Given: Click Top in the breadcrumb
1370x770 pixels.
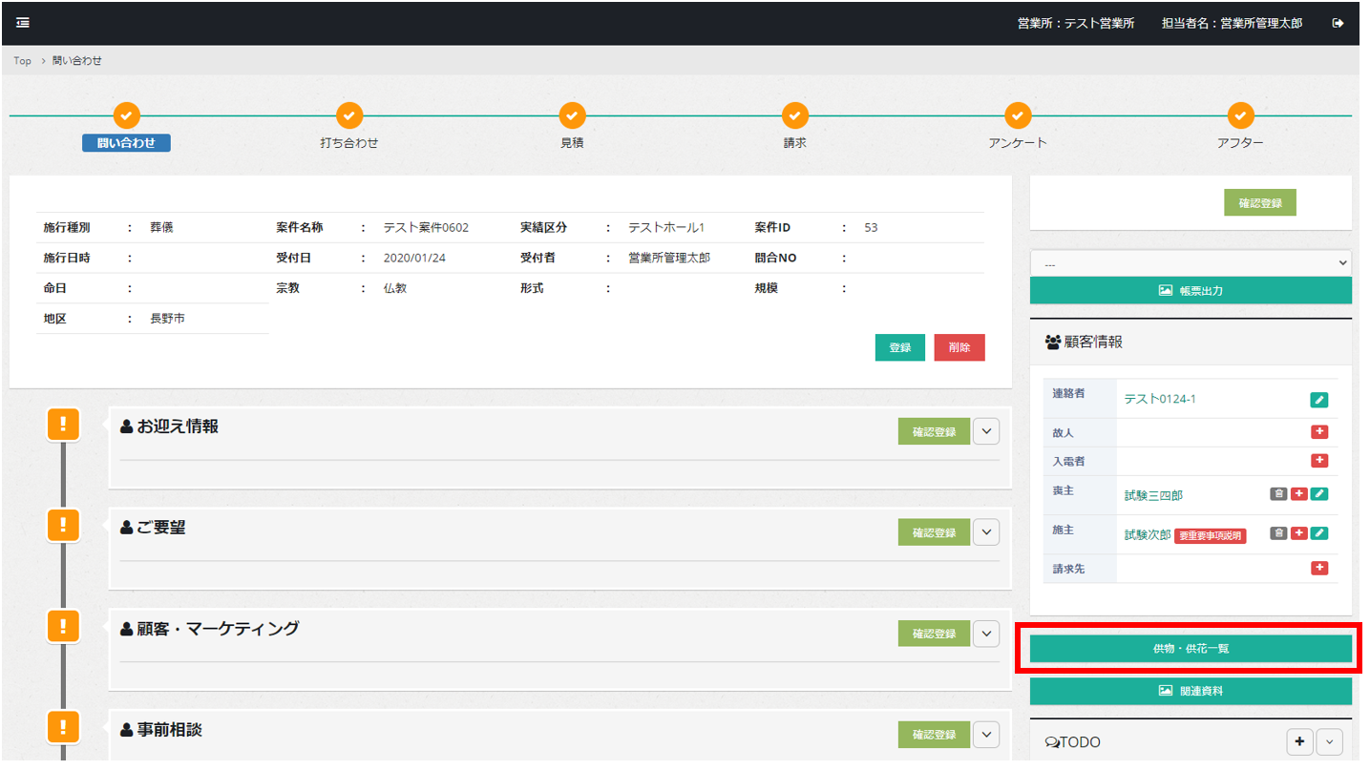Looking at the screenshot, I should click(x=22, y=61).
